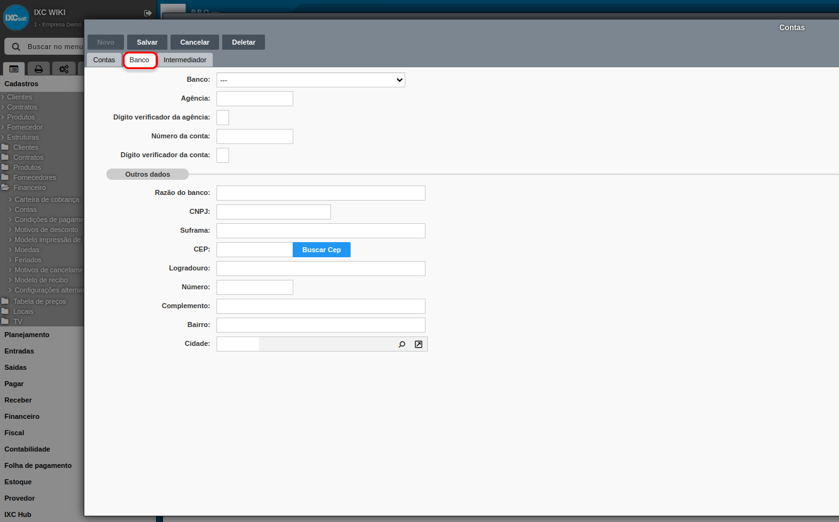The image size is (839, 522).
Task: Expand the Planejamento sidebar section
Action: point(27,335)
